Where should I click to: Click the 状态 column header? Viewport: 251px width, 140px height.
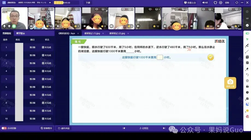47,40
